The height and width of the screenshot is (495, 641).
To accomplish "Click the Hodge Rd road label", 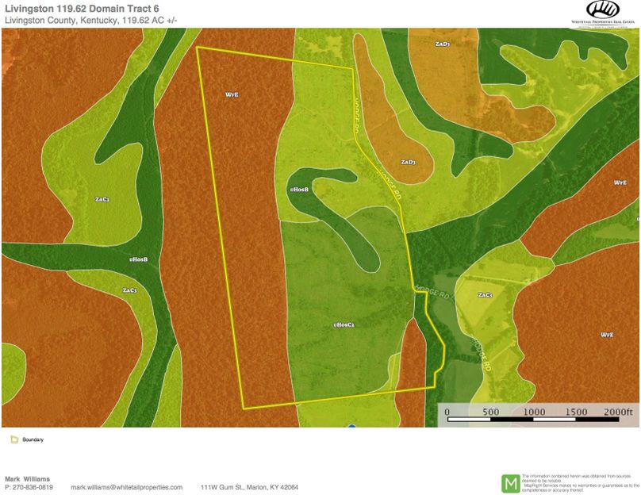I will [x=432, y=291].
